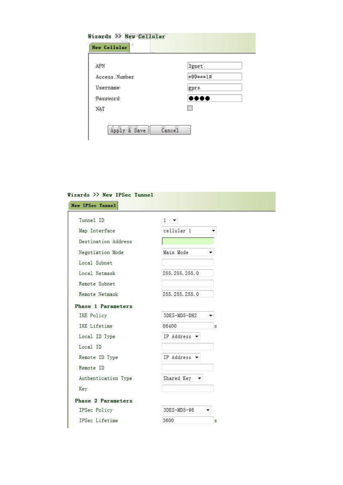Open the New Cellular tab
This screenshot has height=485, width=343.
[x=109, y=48]
